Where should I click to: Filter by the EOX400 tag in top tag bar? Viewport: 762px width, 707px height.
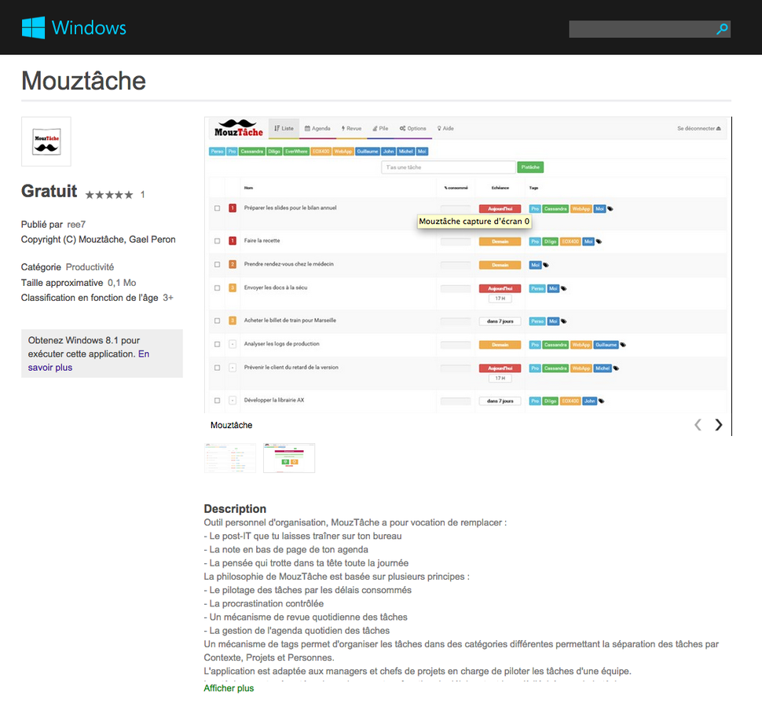click(321, 151)
